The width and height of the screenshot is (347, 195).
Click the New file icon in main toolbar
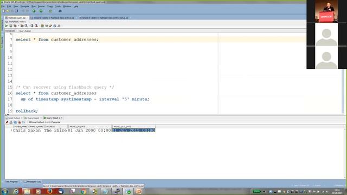[4, 11]
